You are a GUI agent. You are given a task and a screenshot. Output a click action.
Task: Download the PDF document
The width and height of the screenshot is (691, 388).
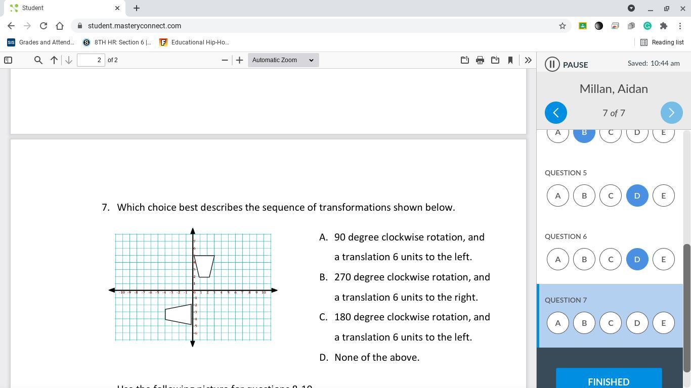point(495,60)
